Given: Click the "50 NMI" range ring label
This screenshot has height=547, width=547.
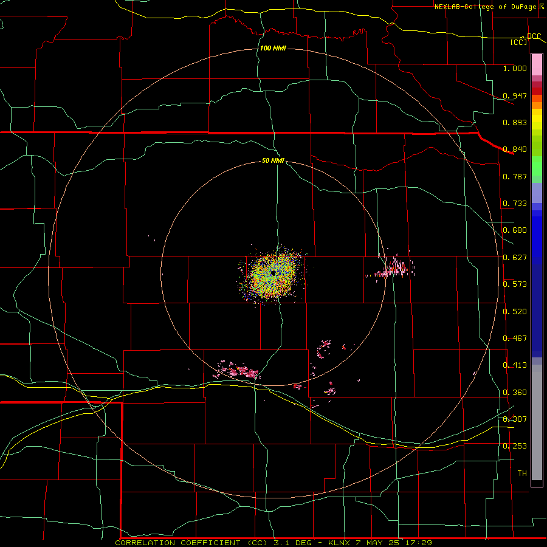Looking at the screenshot, I should coord(273,160).
